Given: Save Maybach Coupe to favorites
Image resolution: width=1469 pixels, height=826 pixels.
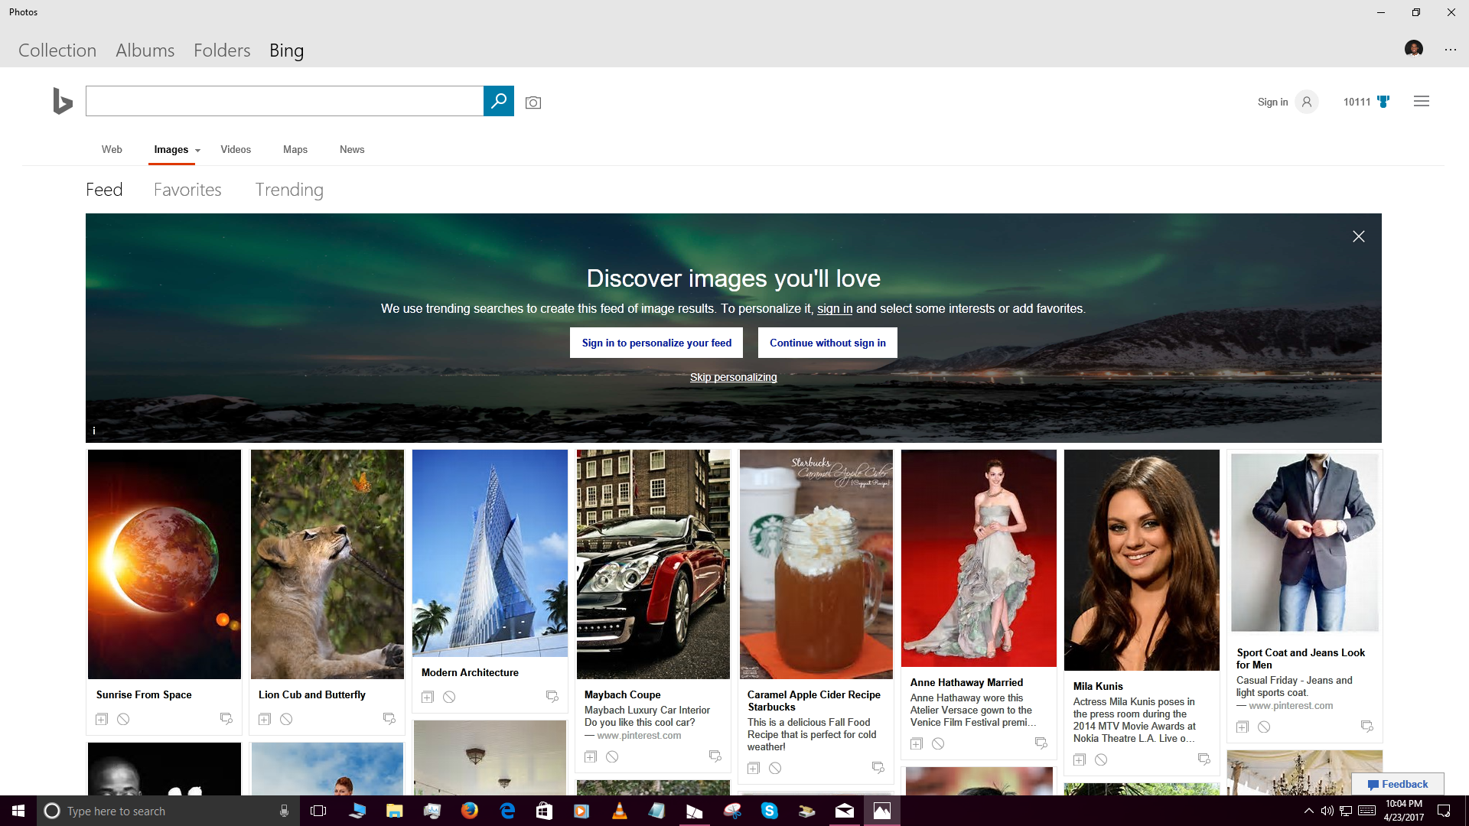Looking at the screenshot, I should 591,756.
